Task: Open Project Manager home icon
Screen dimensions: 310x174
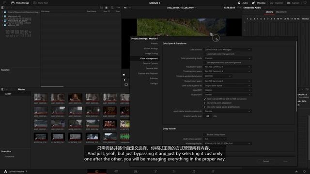Action: [x=296, y=172]
